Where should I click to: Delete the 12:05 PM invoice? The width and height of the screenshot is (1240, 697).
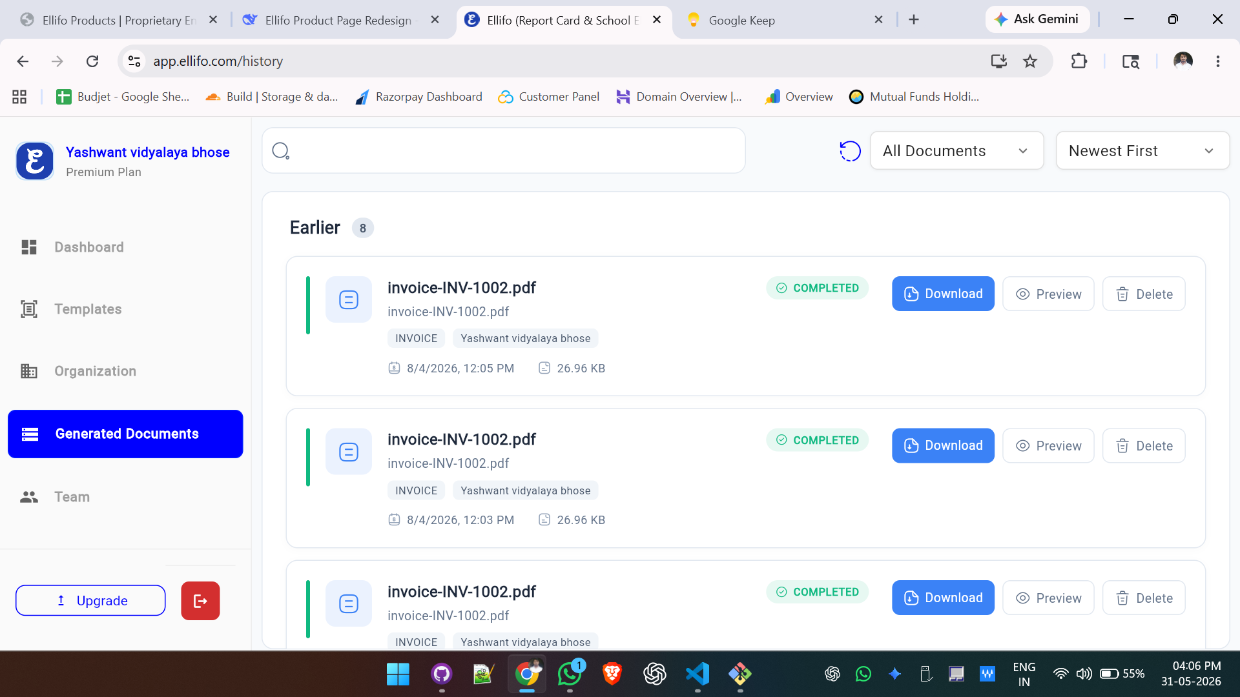point(1144,294)
